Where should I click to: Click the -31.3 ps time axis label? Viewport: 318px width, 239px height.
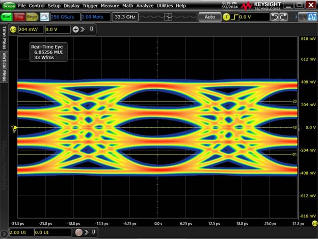point(17,224)
